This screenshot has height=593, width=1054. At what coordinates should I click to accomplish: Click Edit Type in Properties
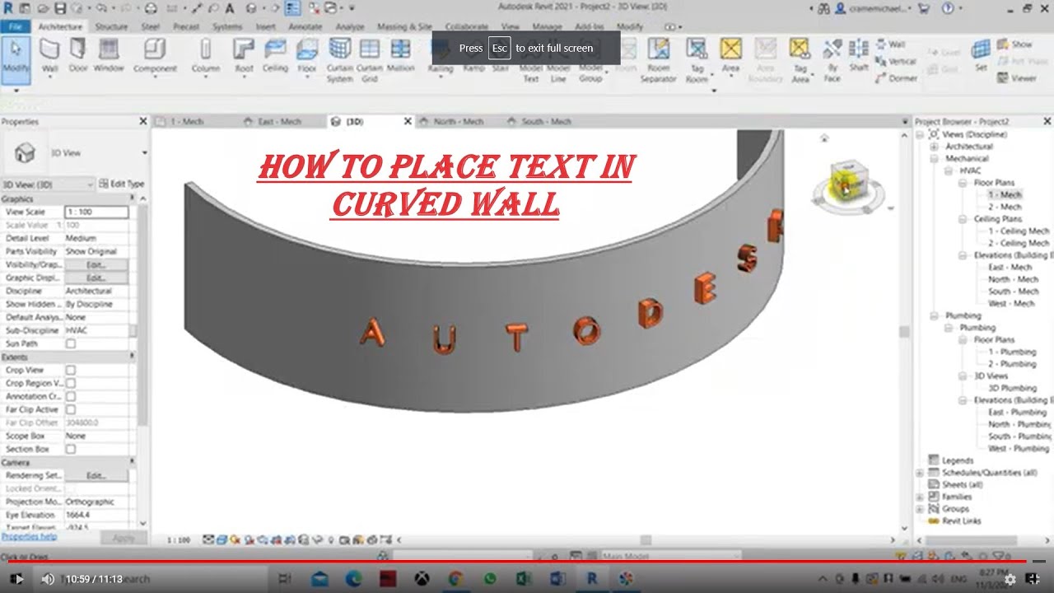[122, 184]
